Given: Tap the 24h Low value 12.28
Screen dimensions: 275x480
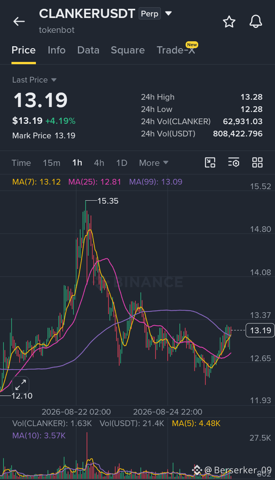Looking at the screenshot, I should coord(252,109).
